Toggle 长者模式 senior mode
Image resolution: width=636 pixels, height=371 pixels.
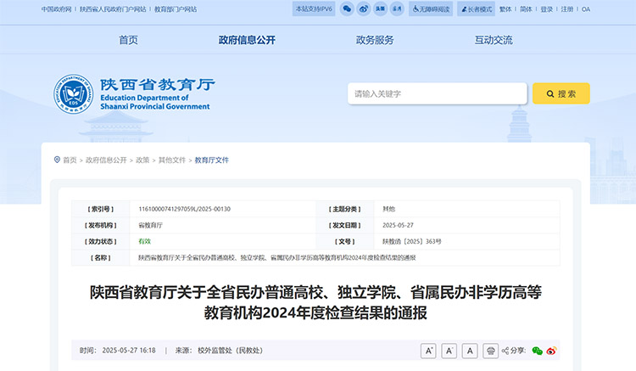(x=476, y=8)
